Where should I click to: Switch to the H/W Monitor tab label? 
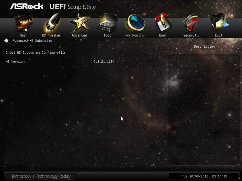135,35
